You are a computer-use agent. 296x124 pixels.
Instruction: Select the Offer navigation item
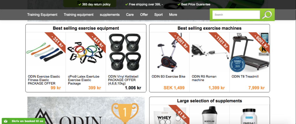144,15
